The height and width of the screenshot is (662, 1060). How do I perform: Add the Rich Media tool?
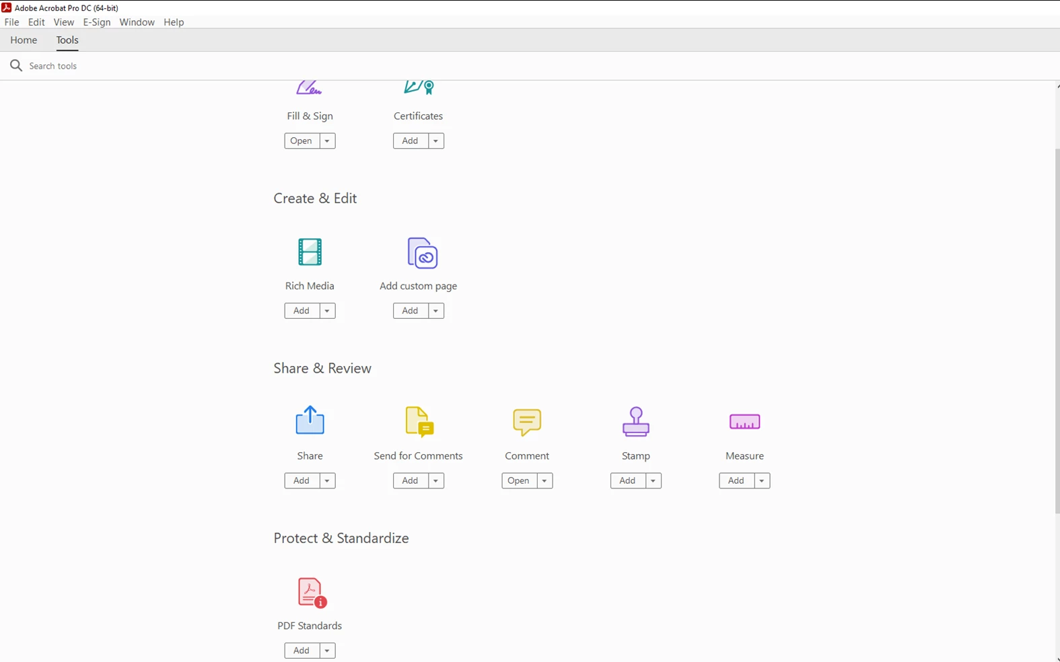(302, 311)
